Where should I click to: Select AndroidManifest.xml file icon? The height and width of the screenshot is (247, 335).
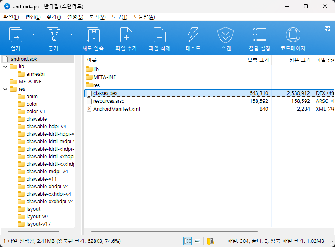point(89,109)
